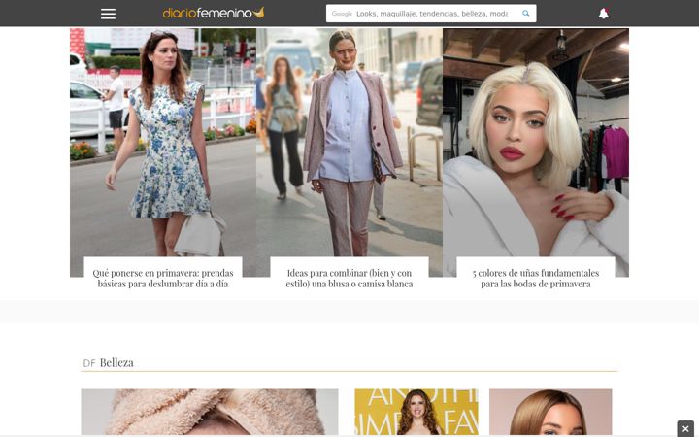
Task: Open the notifications bell
Action: [603, 14]
